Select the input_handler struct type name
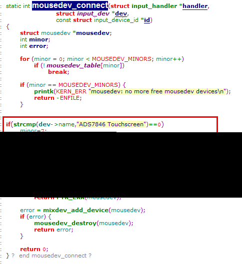Viewport: 242px width, 264px height. (154, 6)
